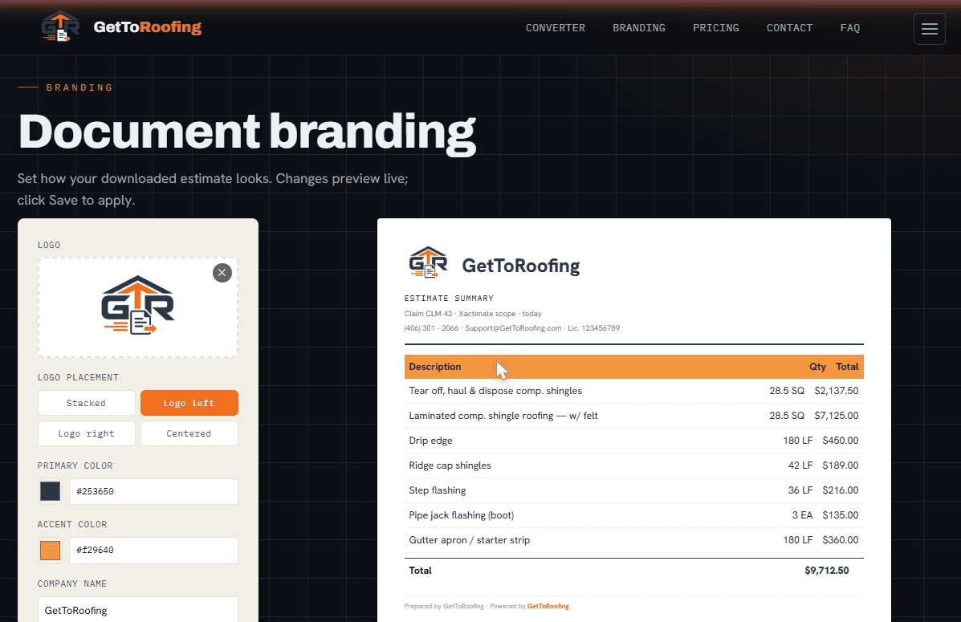
Task: Click the 42 LF quantity cell
Action: [x=800, y=465]
